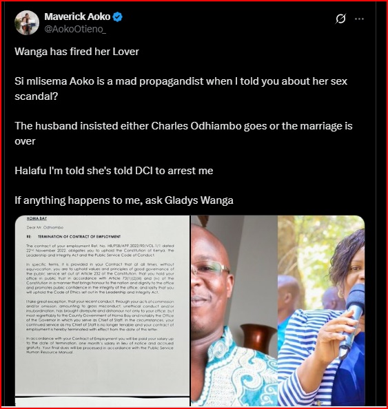Click the 'Si mlisema Aoko' paragraph
Image resolution: width=388 pixels, height=409 pixels.
coord(181,89)
